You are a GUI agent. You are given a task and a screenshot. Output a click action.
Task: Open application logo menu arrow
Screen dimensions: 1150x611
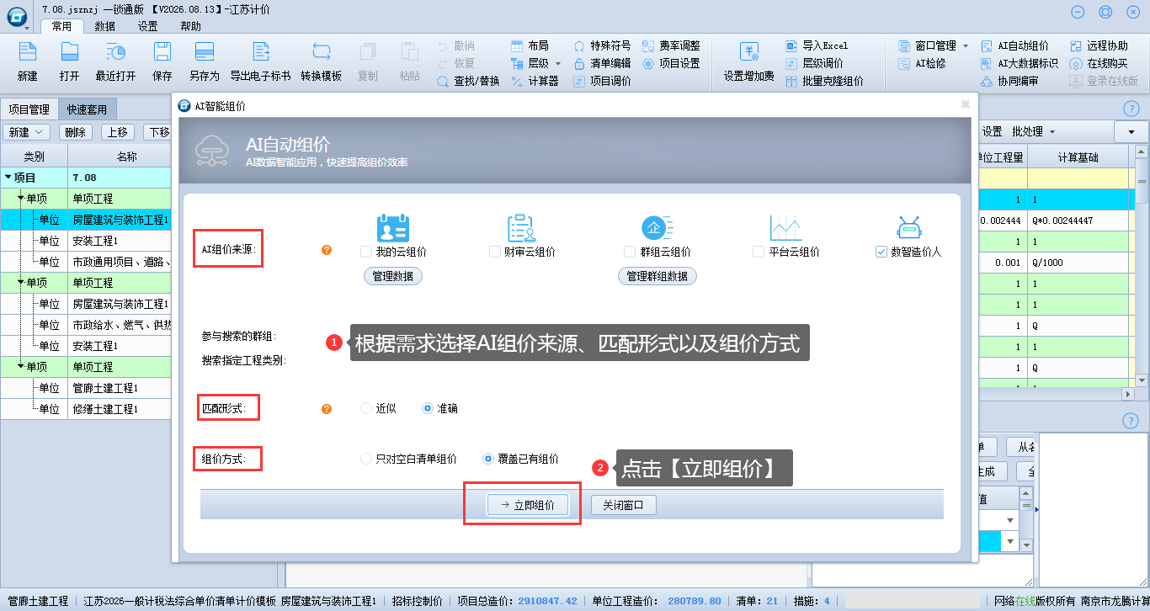pyautogui.click(x=26, y=28)
